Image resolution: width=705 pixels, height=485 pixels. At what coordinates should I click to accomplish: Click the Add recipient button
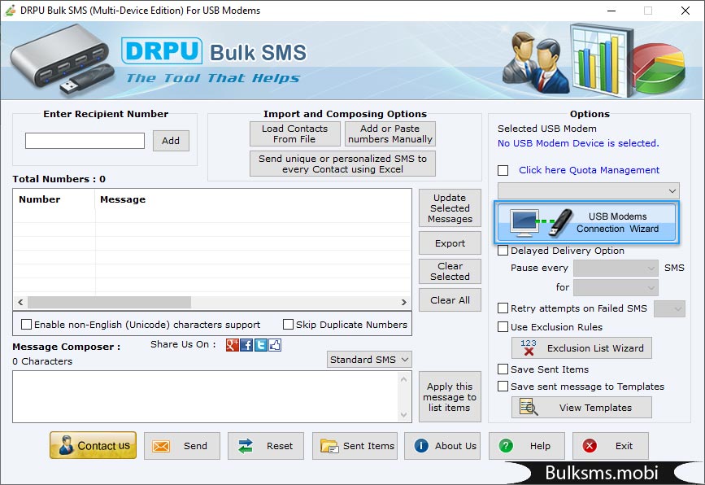(171, 141)
